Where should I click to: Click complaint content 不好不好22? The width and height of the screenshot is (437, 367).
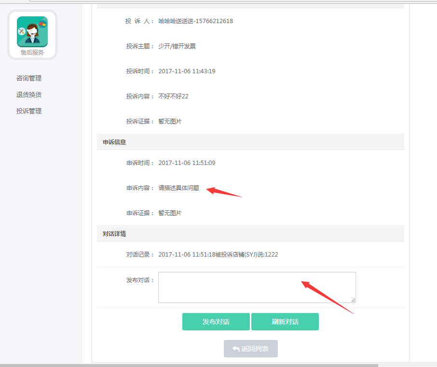pos(173,96)
